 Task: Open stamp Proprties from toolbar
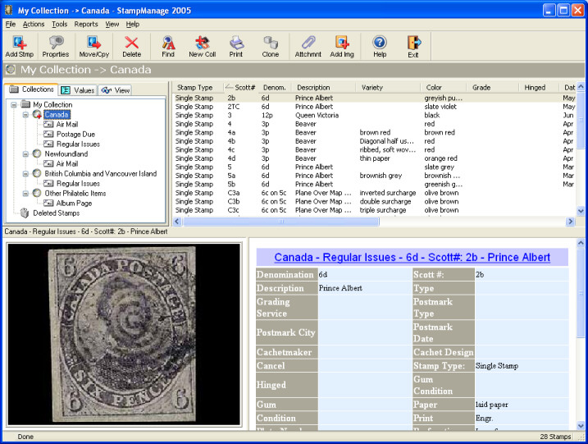pyautogui.click(x=56, y=46)
